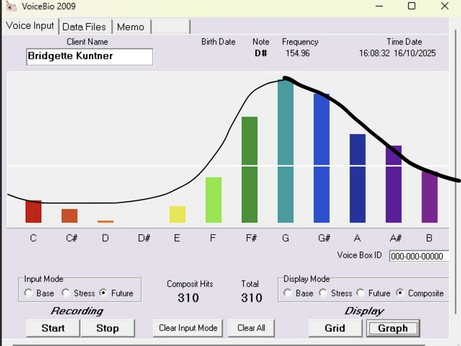Click the Clear Input Mode button

coord(188,328)
